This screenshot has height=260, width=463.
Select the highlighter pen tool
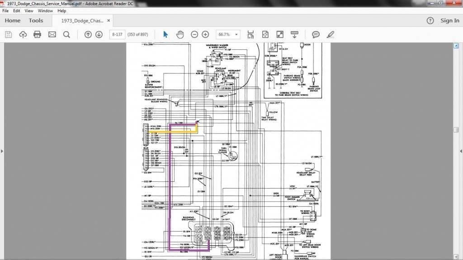330,34
